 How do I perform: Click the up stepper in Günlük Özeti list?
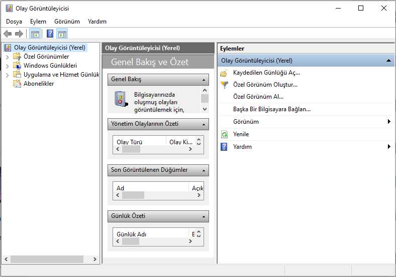pos(199,232)
